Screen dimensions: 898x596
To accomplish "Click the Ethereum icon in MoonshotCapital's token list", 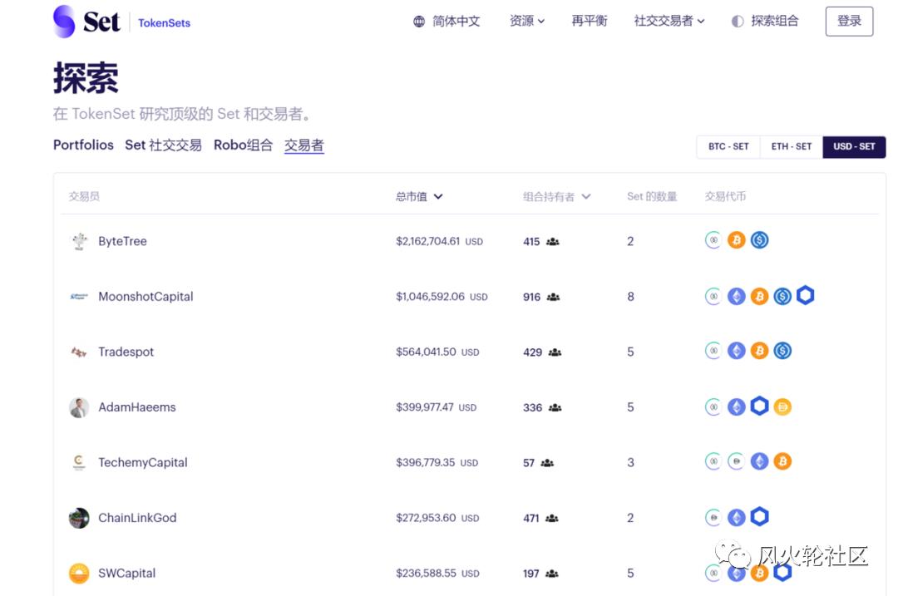I will coord(736,295).
